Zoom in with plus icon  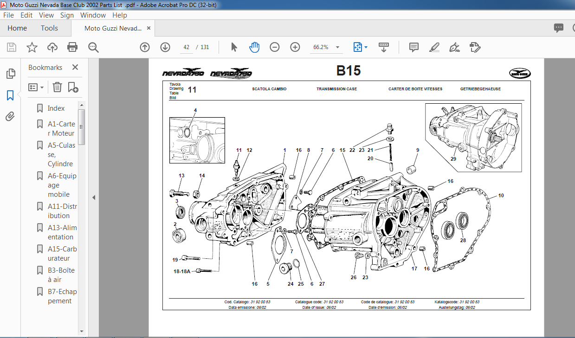[295, 47]
